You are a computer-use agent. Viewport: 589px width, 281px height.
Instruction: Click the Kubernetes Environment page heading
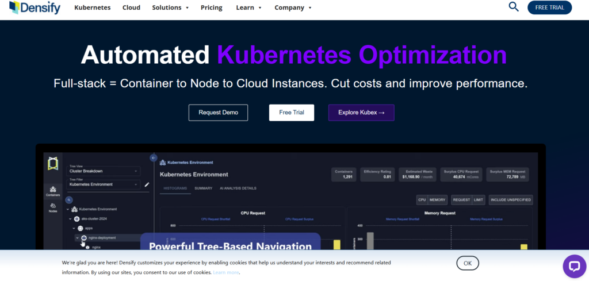(x=194, y=175)
